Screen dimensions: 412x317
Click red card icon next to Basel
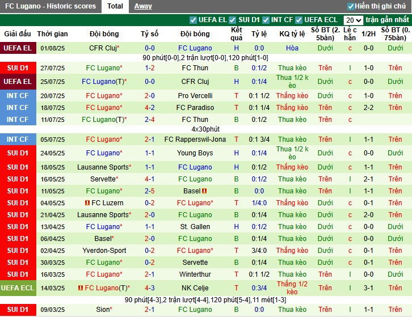coord(204,191)
